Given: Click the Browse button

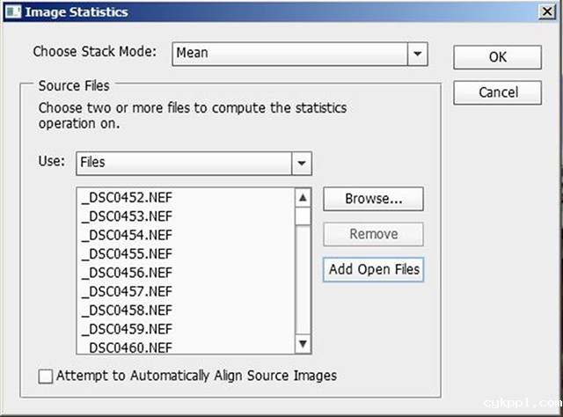Looking at the screenshot, I should (373, 199).
